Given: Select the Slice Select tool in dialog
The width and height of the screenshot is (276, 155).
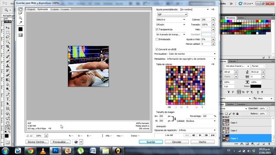Looking at the screenshot, I should [x=20, y=14].
